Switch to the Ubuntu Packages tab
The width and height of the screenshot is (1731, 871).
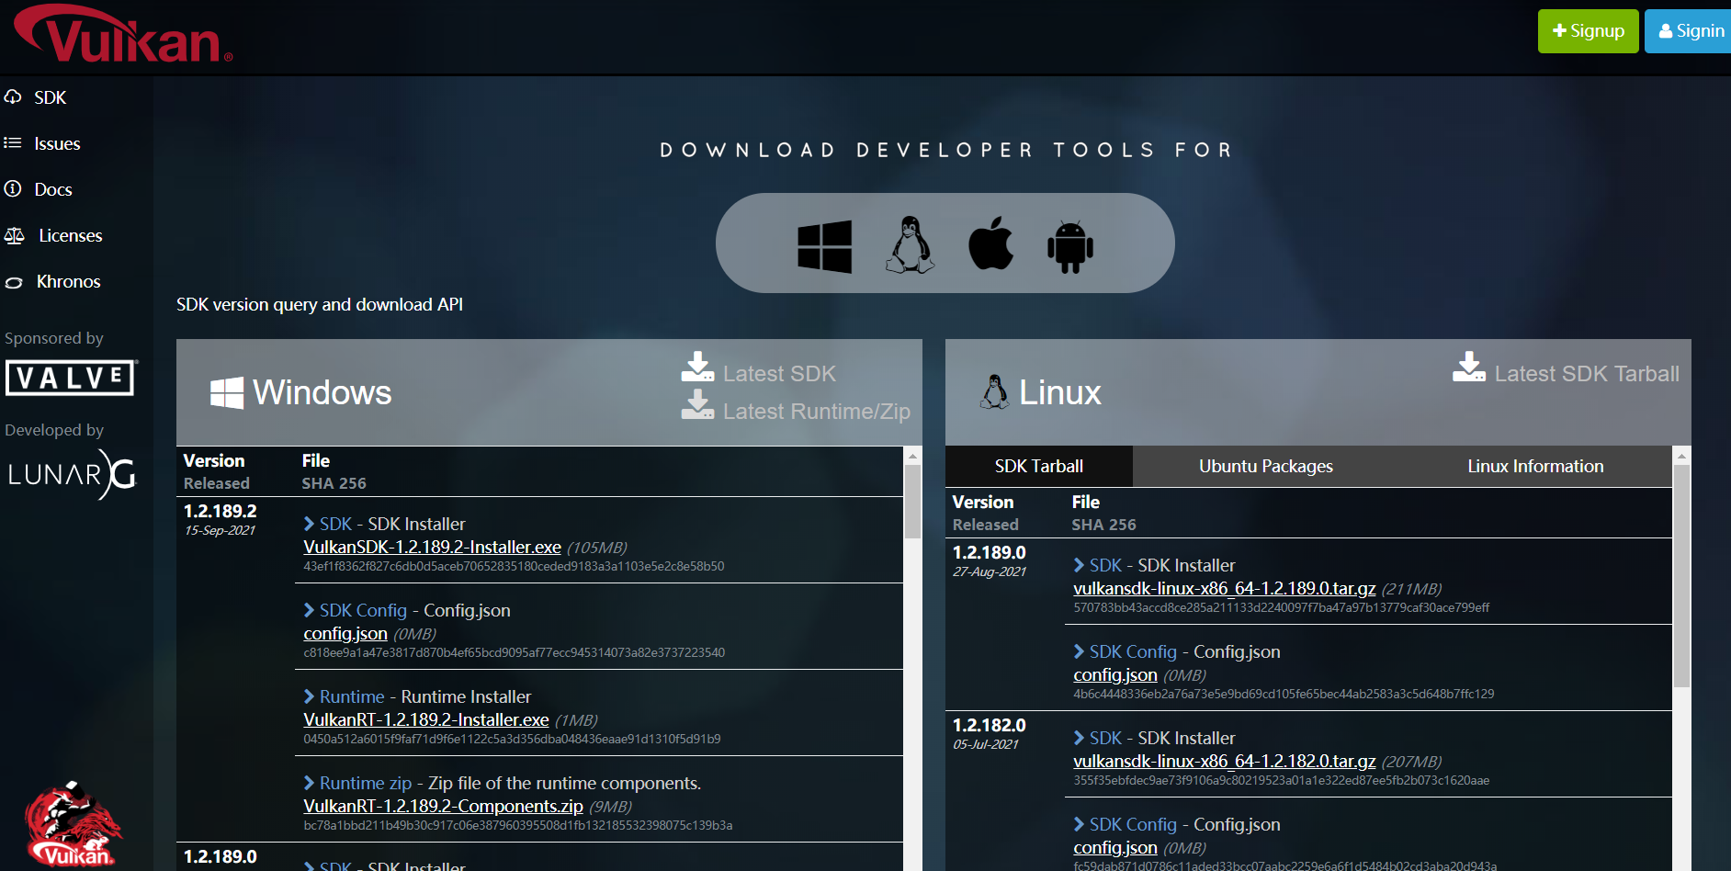[1266, 466]
